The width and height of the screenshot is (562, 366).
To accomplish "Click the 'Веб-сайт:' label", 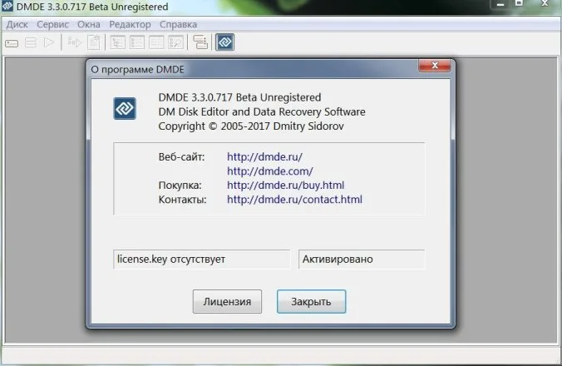I will point(181,156).
